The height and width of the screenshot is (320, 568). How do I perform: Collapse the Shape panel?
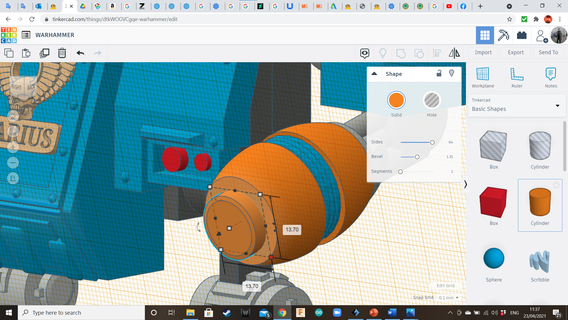pos(374,74)
